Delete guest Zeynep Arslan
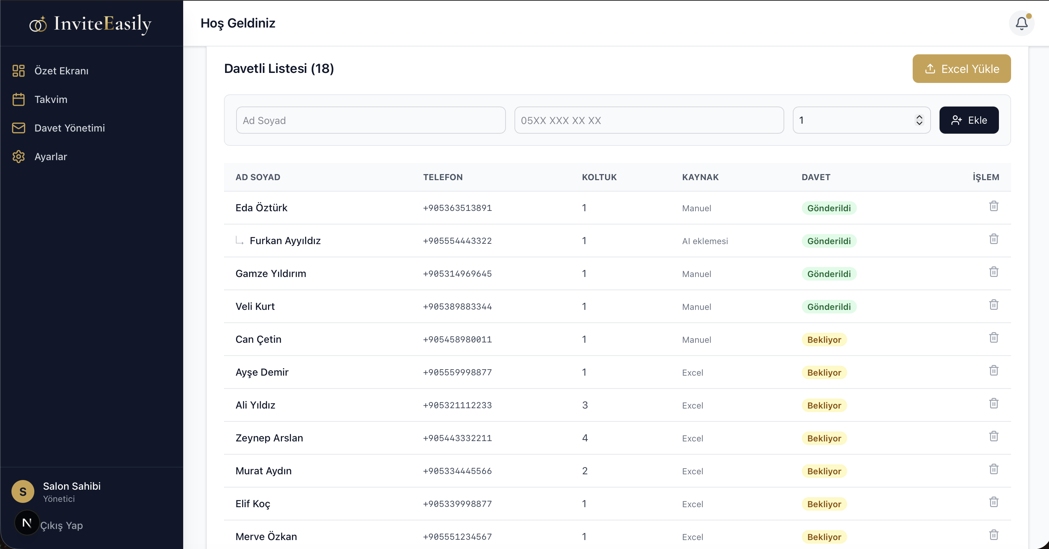The image size is (1049, 549). coord(994,437)
